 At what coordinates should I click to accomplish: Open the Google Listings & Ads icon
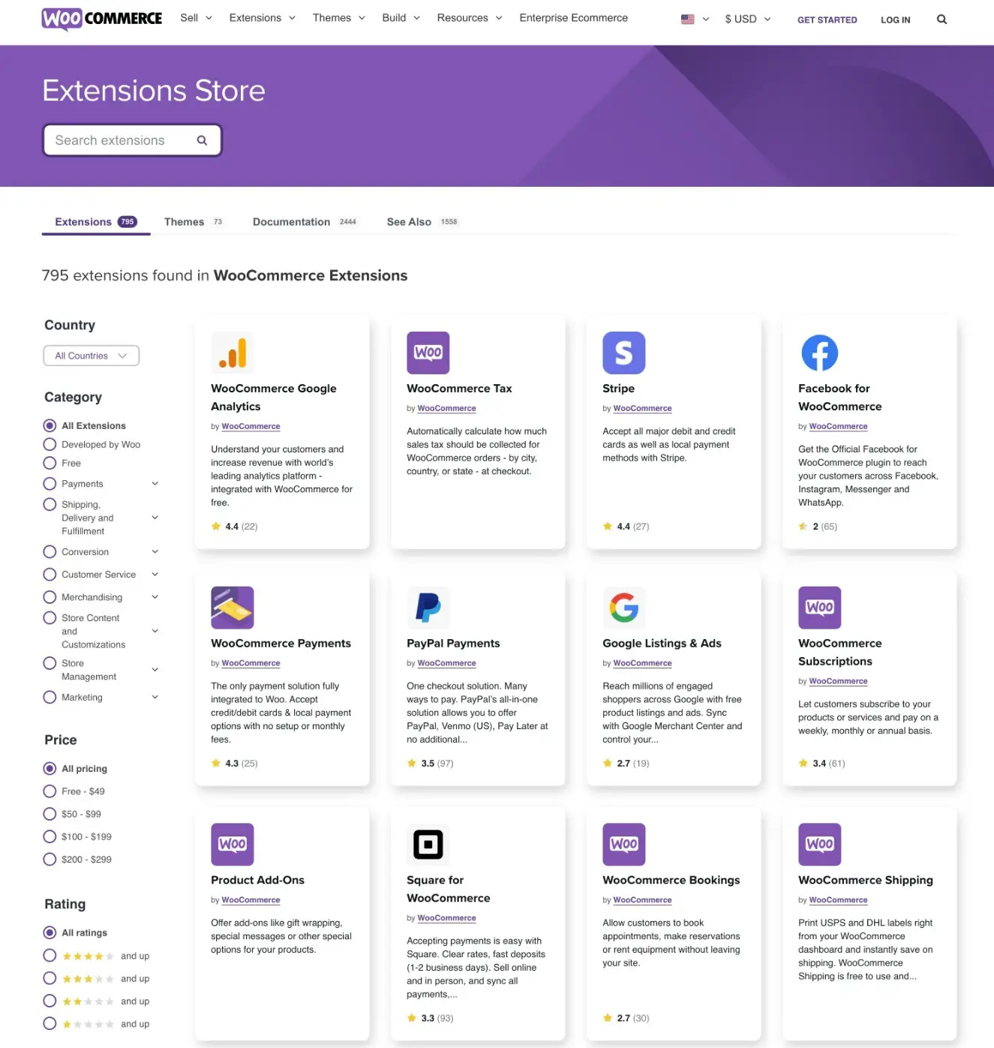tap(623, 608)
